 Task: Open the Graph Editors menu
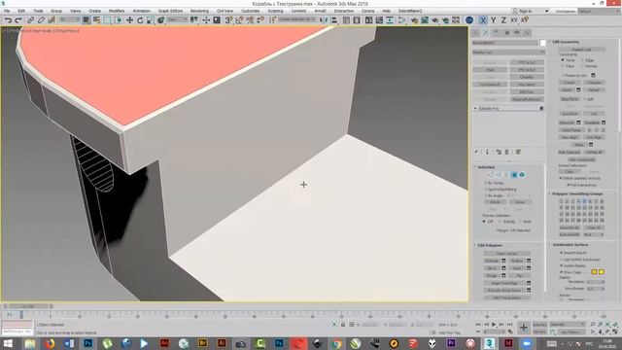(171, 11)
